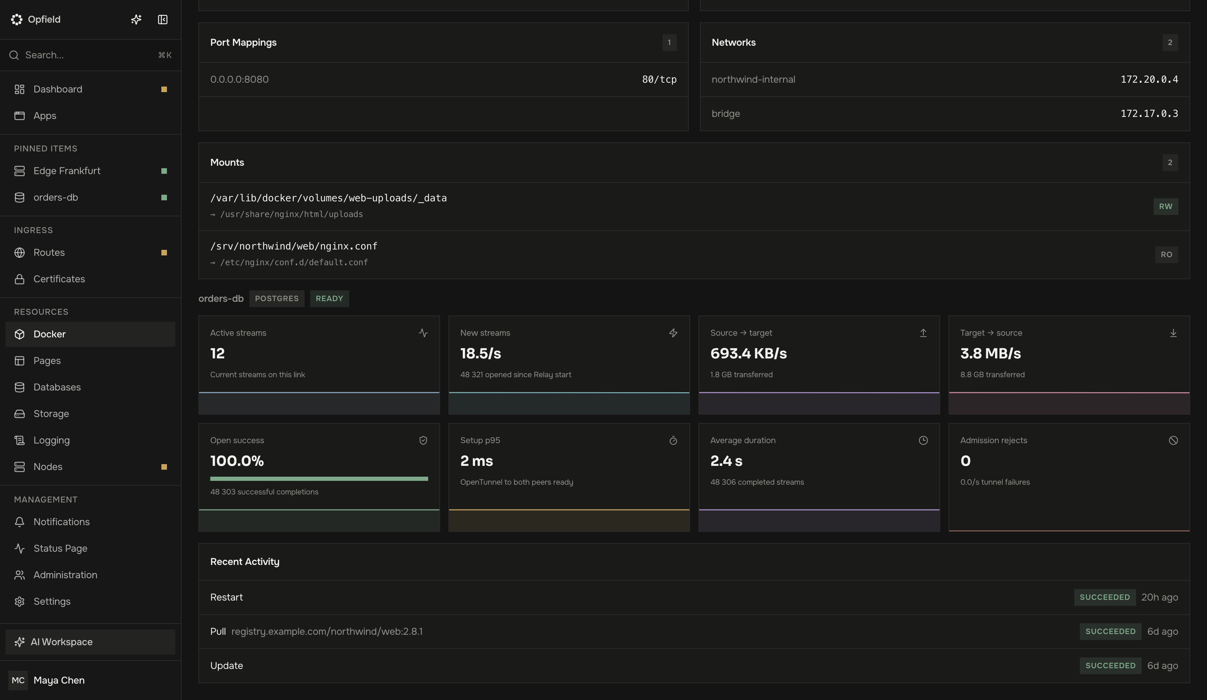Viewport: 1207px width, 700px height.
Task: Click the Source to target upload icon
Action: (923, 333)
